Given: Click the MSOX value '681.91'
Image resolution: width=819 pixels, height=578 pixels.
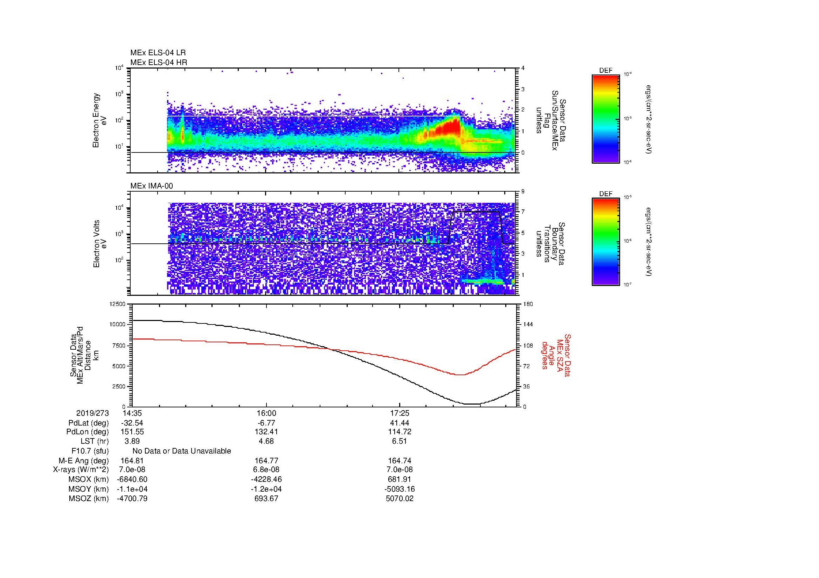Looking at the screenshot, I should click(400, 479).
